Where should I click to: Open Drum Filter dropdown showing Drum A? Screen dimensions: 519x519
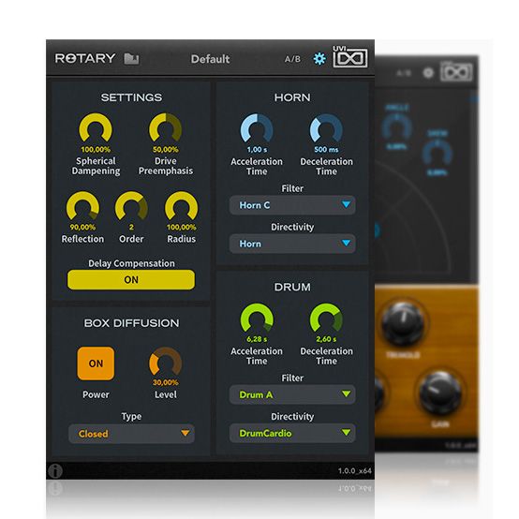pos(292,394)
